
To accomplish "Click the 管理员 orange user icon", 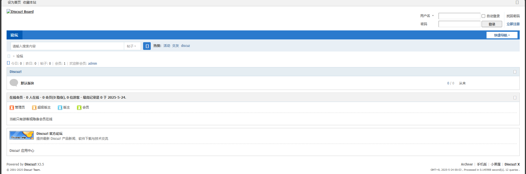I will click(12, 108).
